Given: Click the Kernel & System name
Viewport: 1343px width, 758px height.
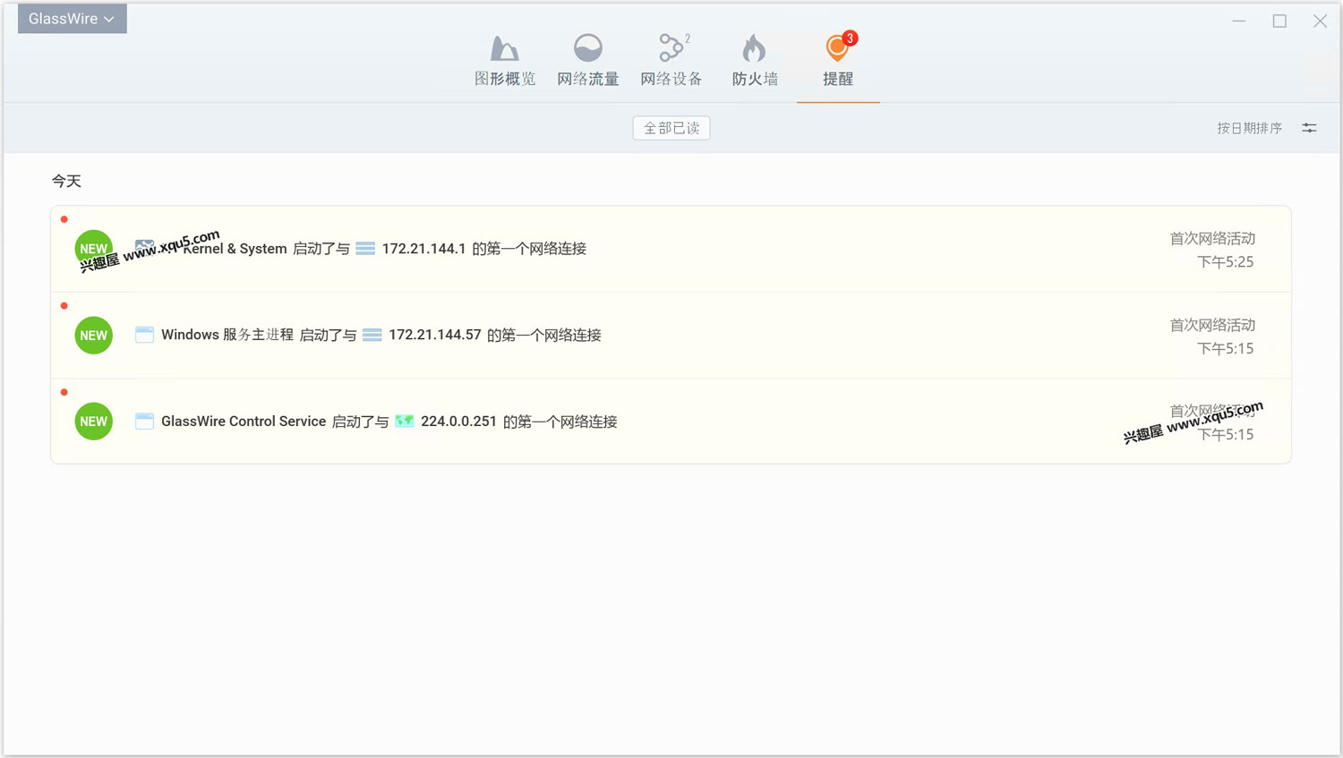Looking at the screenshot, I should tap(235, 249).
